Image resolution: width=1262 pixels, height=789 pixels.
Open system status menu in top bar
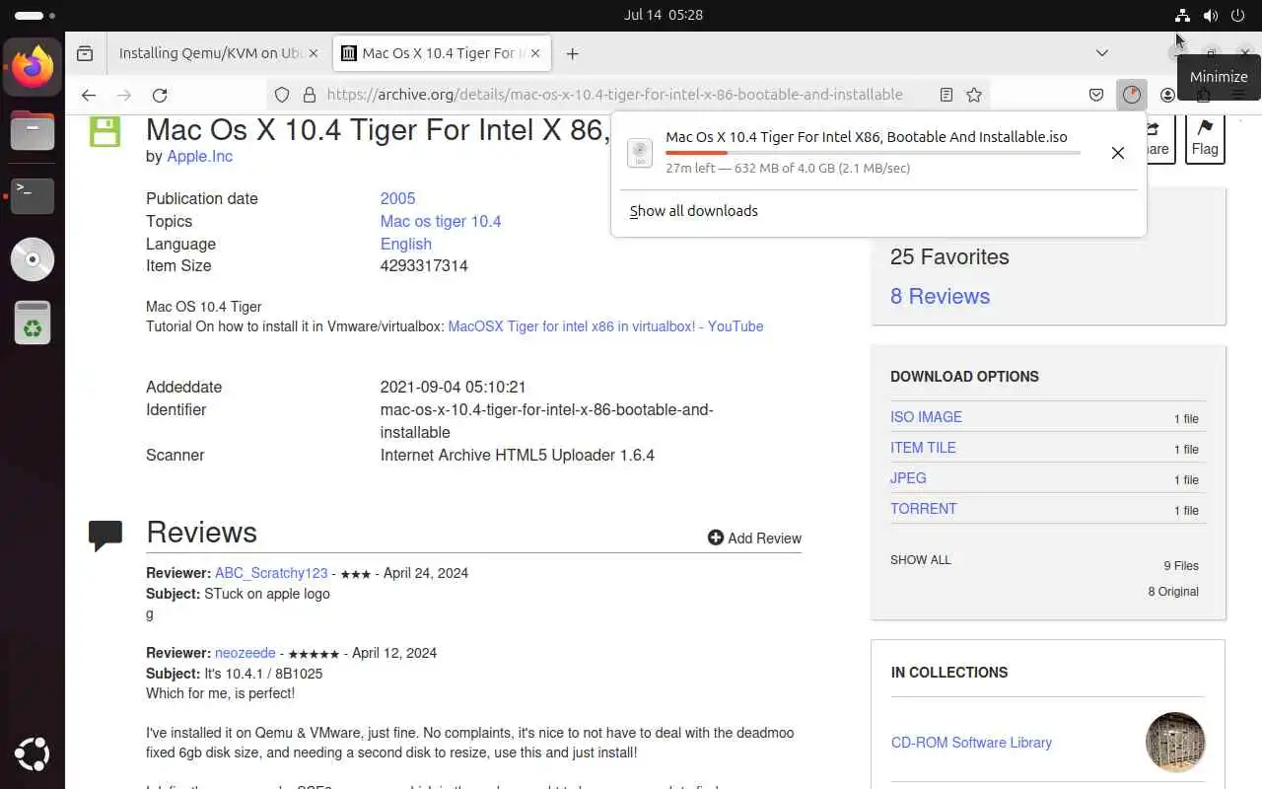[x=1211, y=16]
